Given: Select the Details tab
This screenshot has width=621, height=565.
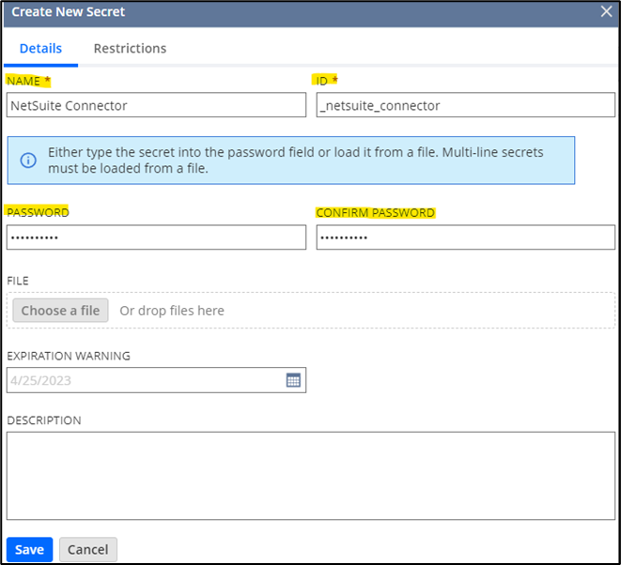Looking at the screenshot, I should 40,48.
